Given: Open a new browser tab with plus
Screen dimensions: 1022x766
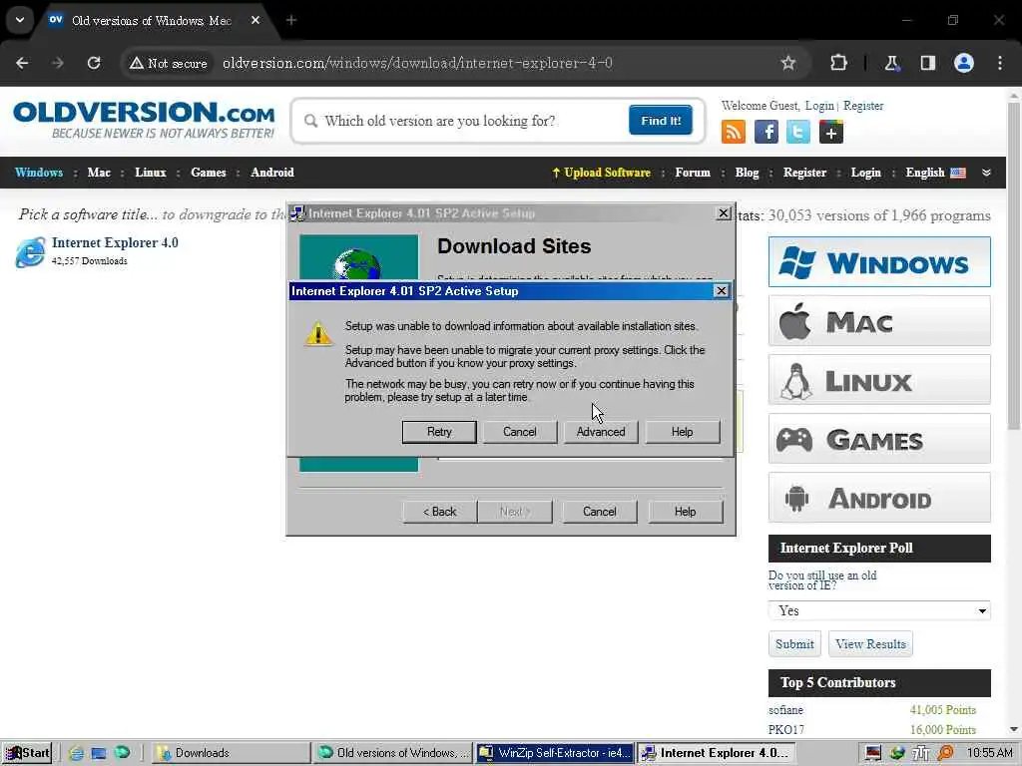Looking at the screenshot, I should click(x=290, y=20).
